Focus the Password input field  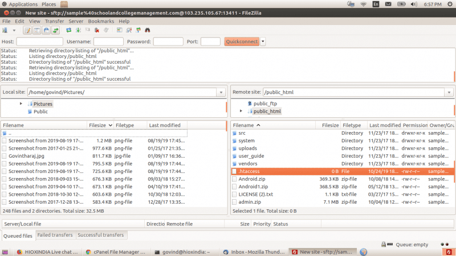pyautogui.click(x=168, y=42)
